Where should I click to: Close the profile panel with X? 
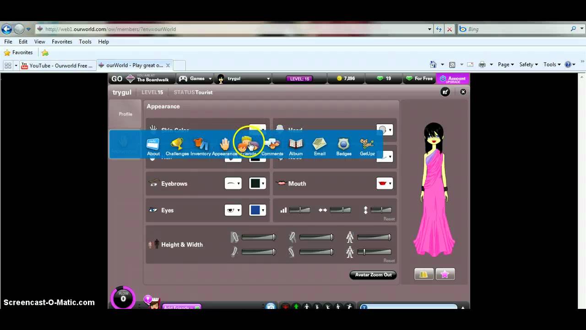(x=463, y=92)
